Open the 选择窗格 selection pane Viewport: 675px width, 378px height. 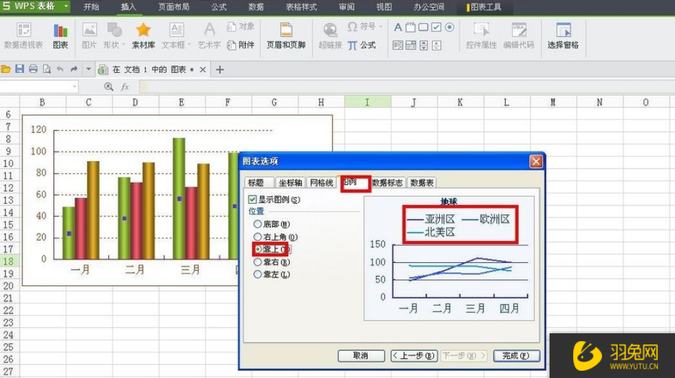pos(563,35)
